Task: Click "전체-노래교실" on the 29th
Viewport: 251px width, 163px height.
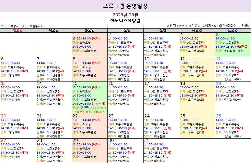Action: pyautogui.click(x=82, y=149)
